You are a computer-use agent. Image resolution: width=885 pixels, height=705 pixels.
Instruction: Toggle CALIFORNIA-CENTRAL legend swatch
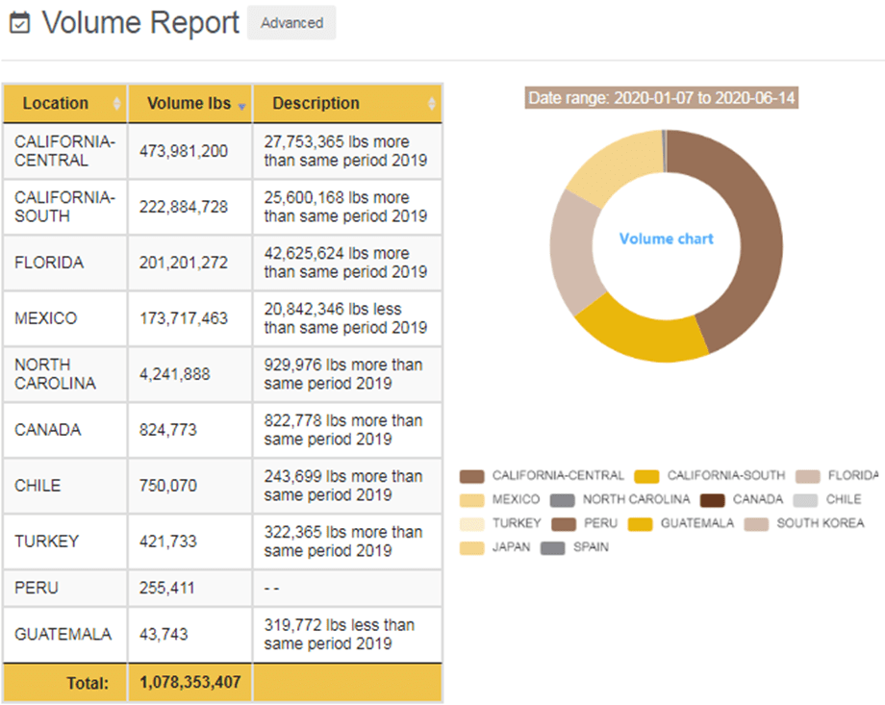472,476
